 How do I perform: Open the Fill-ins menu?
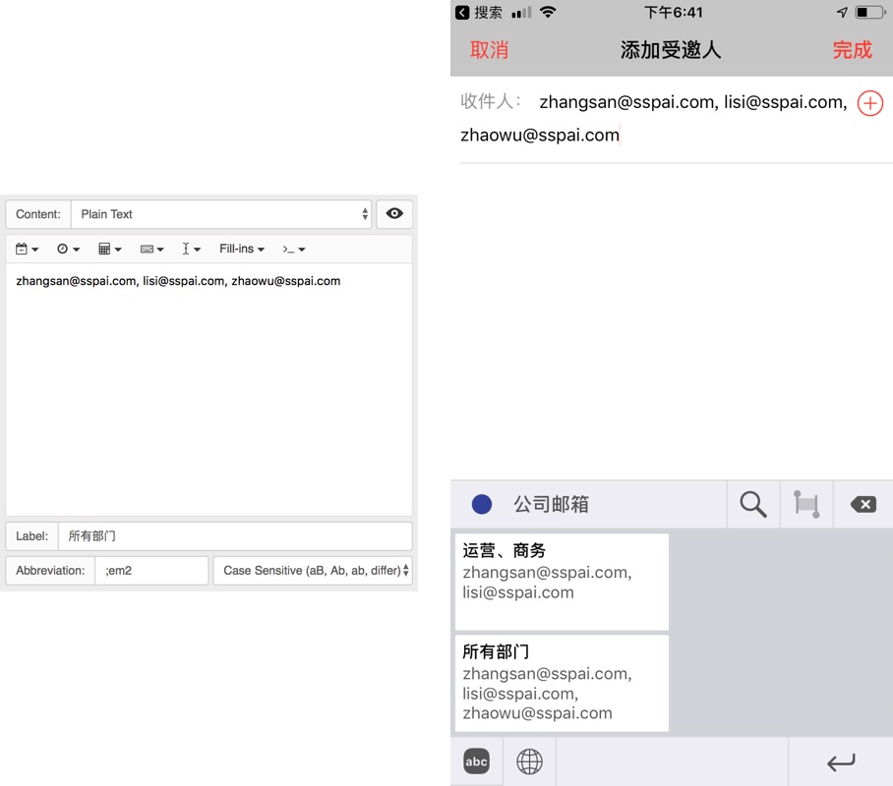pyautogui.click(x=242, y=250)
